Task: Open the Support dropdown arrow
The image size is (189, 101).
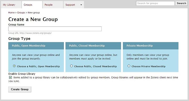Action: point(81,5)
